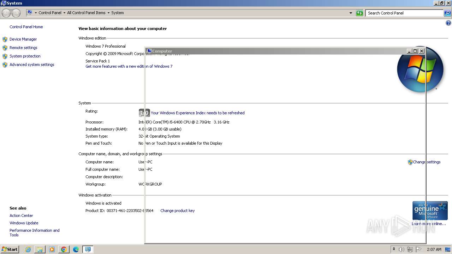Expand dropdown arrow after All Control Panel Items
Viewport: 452px width, 254px height.
108,13
